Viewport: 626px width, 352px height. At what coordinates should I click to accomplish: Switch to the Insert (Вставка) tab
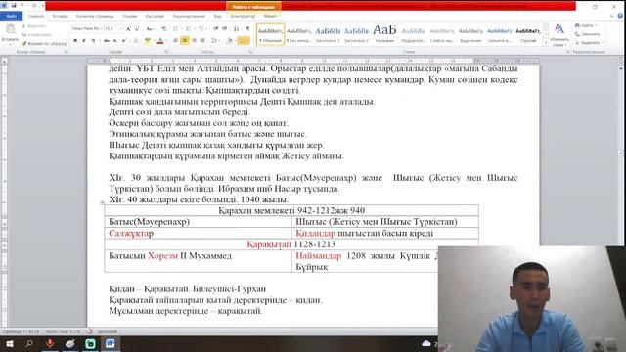pos(61,16)
